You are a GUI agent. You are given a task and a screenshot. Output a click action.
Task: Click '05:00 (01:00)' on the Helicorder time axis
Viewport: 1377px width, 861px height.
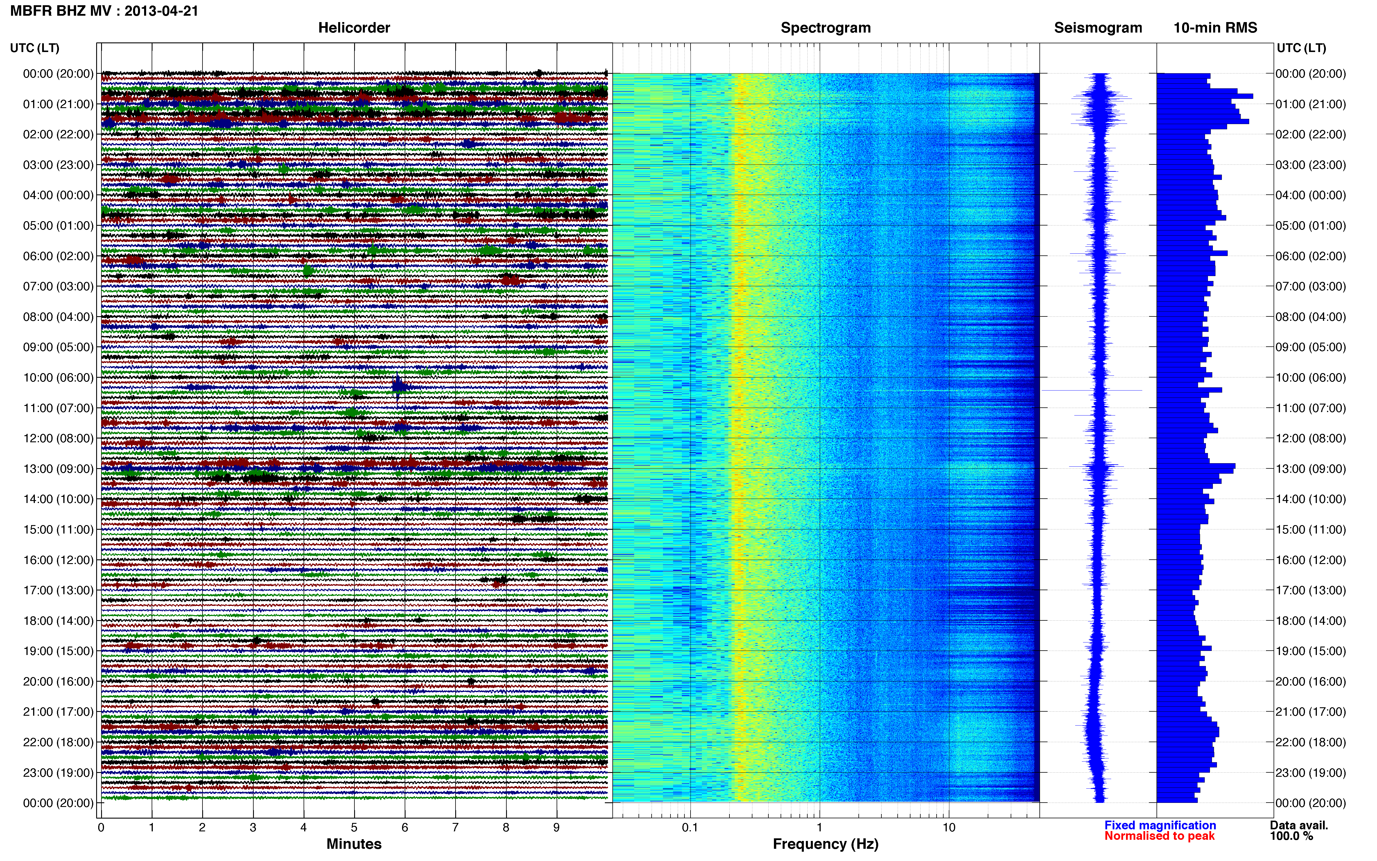pos(58,225)
